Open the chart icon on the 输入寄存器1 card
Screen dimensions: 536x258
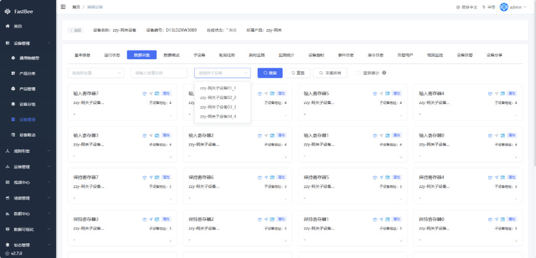tap(388, 136)
